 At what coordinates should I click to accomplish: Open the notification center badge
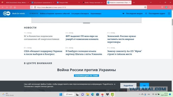(x=170, y=94)
